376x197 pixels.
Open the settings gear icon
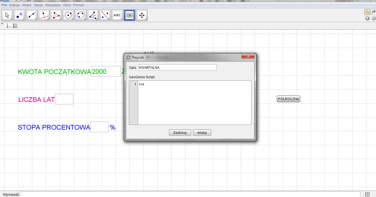pos(374,18)
